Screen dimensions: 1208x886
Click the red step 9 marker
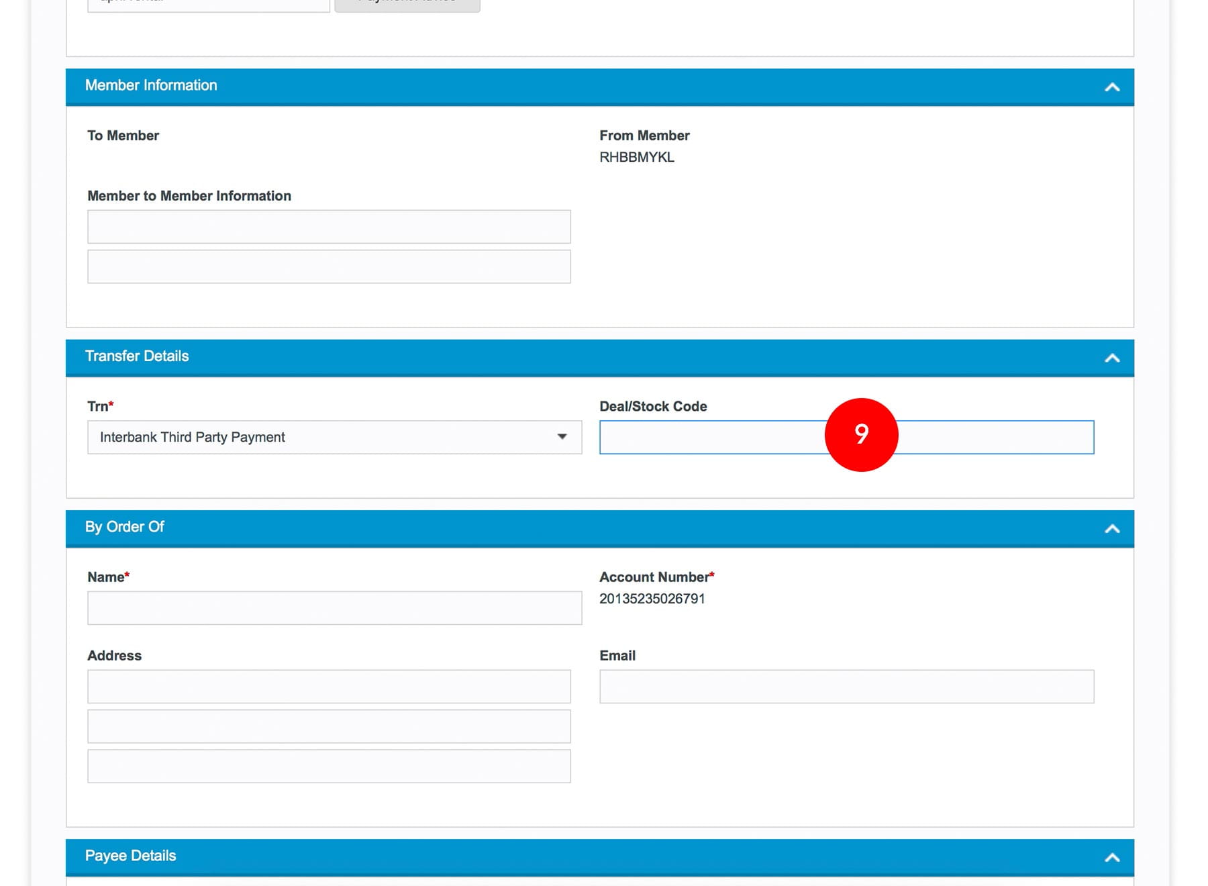coord(861,435)
